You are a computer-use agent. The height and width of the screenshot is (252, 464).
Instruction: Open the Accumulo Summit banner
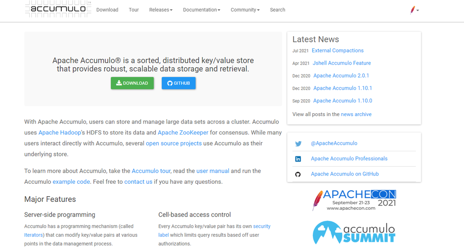(x=354, y=233)
